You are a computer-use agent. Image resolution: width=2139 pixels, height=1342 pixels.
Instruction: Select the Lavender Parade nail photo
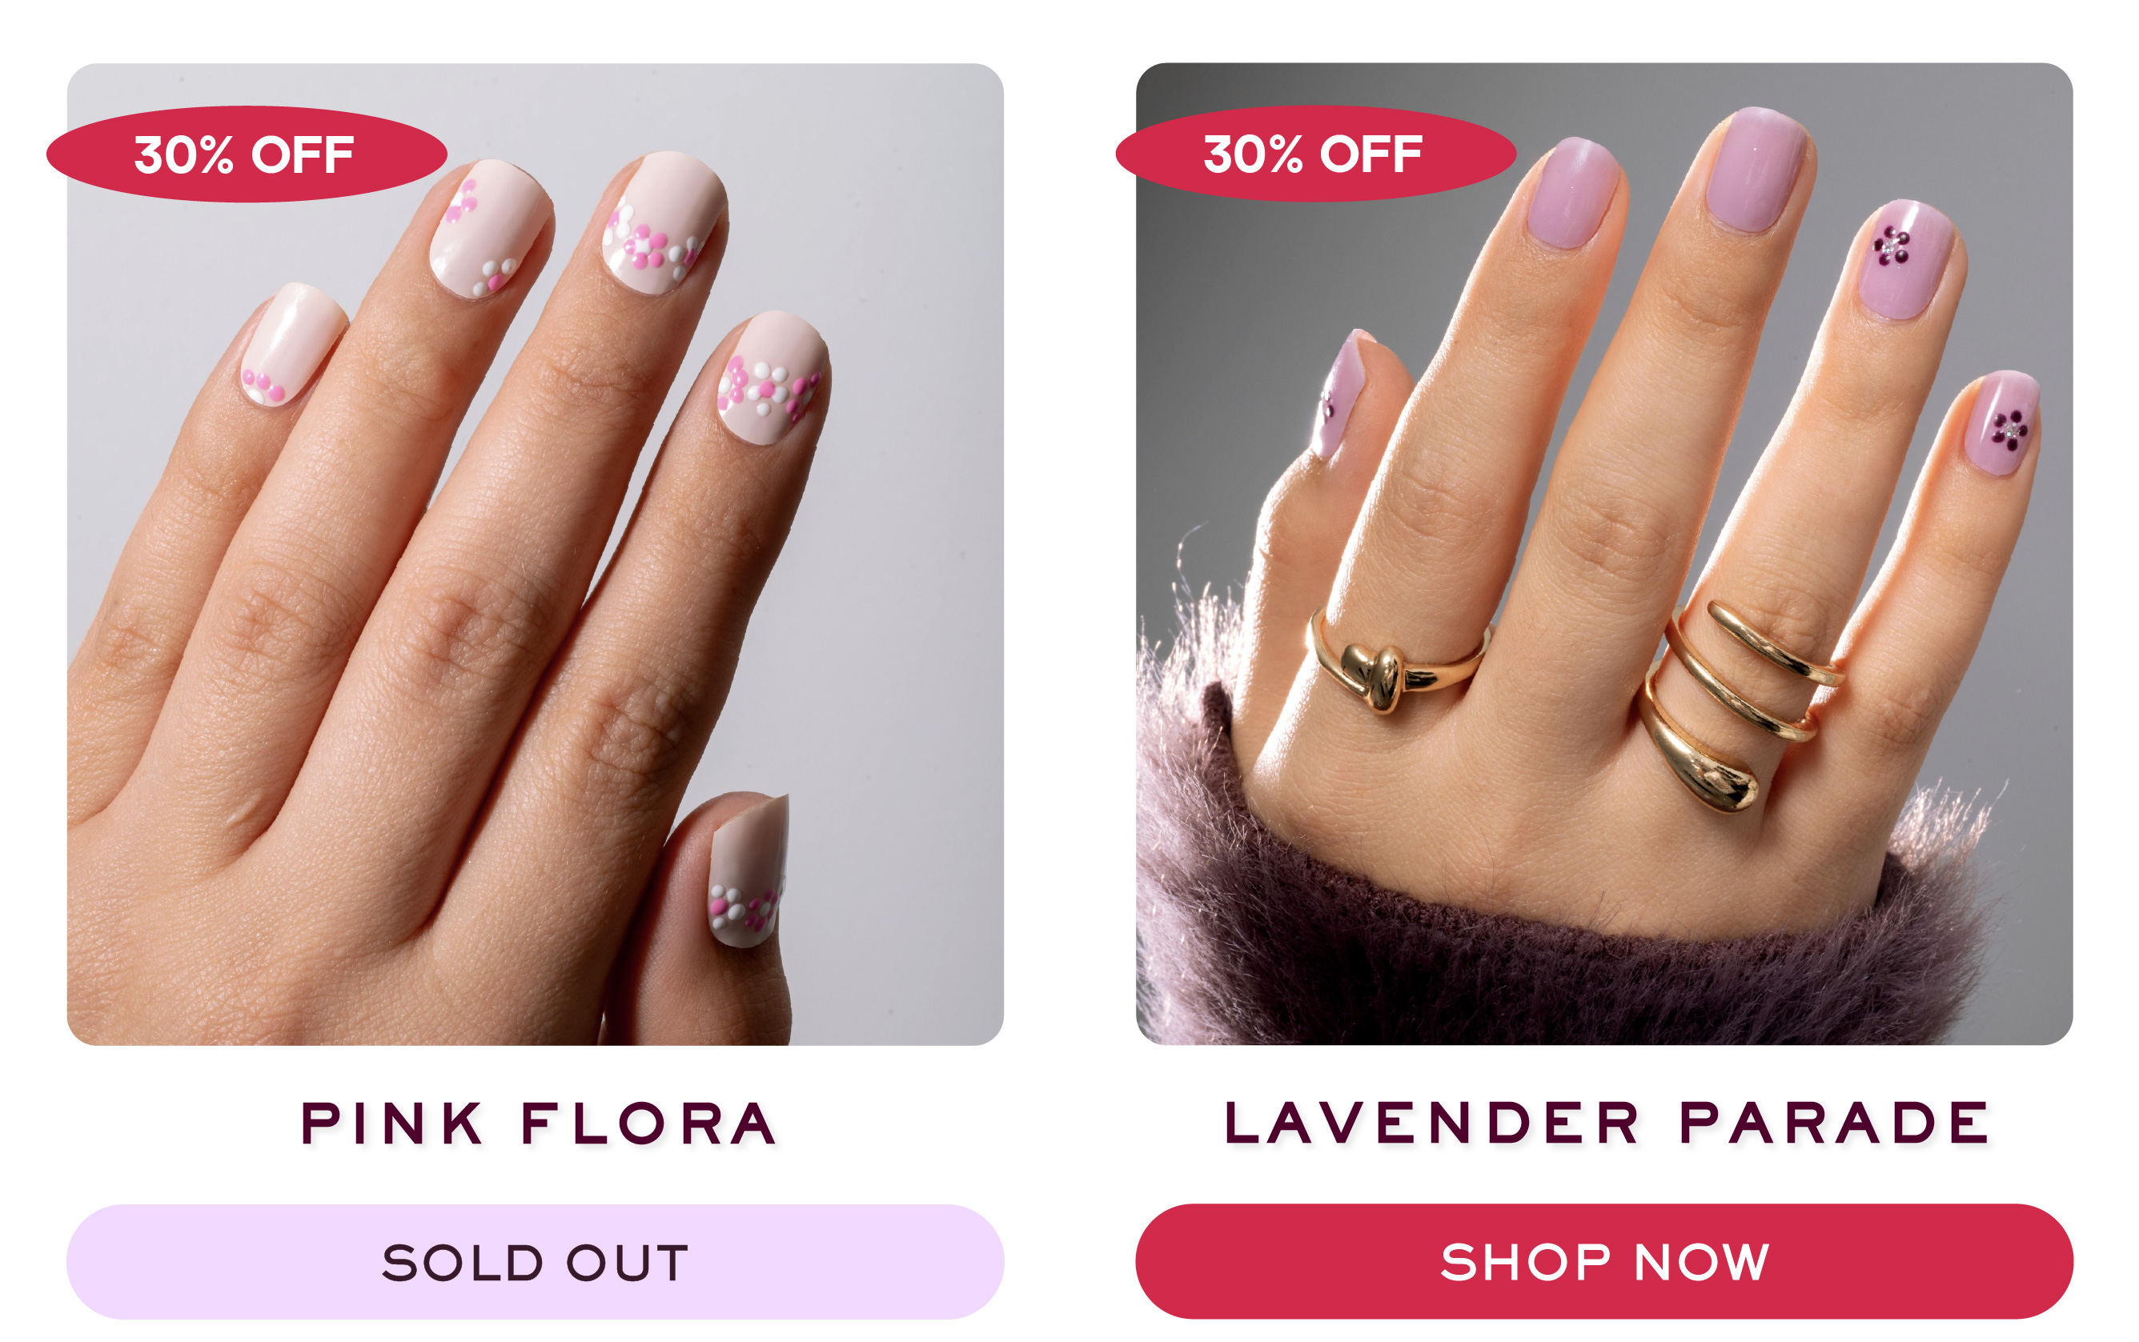pos(1604,554)
